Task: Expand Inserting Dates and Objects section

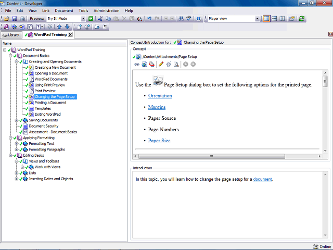Action: [x=16, y=179]
